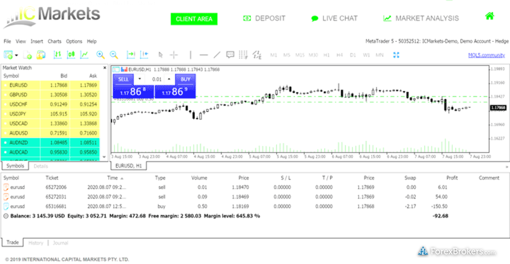This screenshot has width=510, height=264.
Task: Set timeframe to H1
Action: pos(326,55)
